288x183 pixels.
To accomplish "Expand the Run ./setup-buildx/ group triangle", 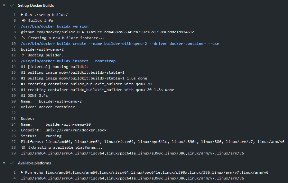I will (22, 15).
